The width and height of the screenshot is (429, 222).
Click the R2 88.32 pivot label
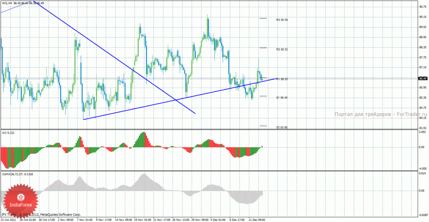[282, 49]
